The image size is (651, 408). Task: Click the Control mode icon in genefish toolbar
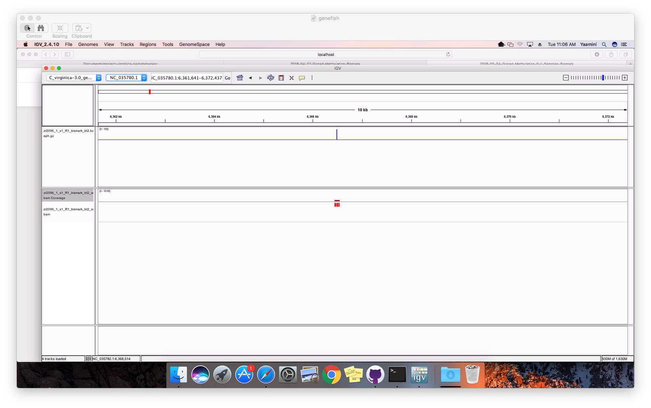(27, 28)
